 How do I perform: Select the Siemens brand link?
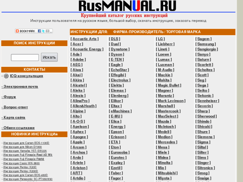pyautogui.click(x=205, y=137)
